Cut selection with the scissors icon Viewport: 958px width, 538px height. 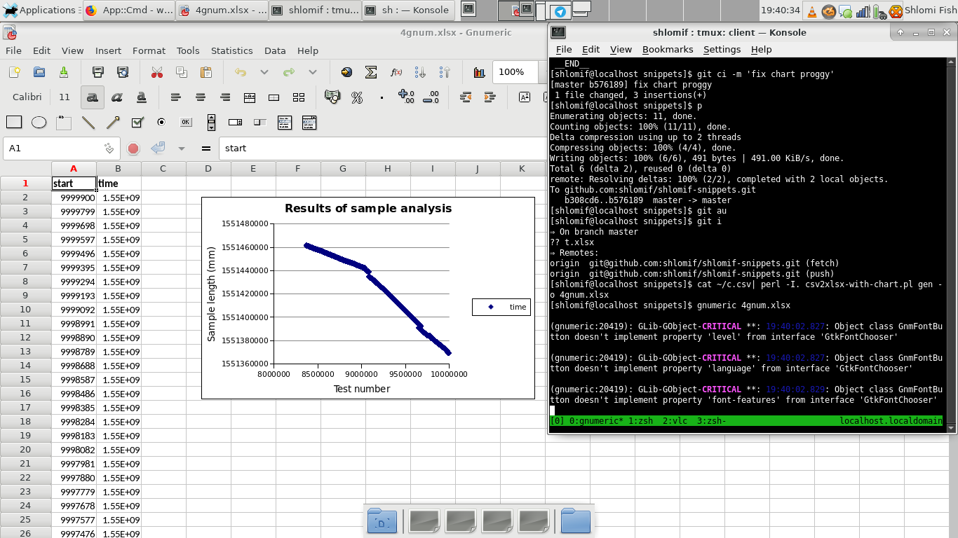click(156, 72)
